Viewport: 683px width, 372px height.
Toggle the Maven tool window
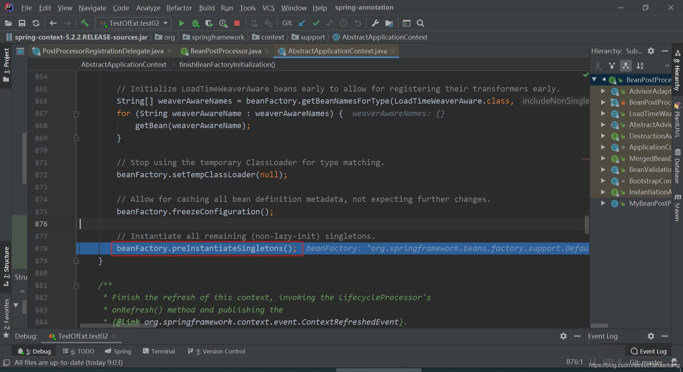coord(677,208)
